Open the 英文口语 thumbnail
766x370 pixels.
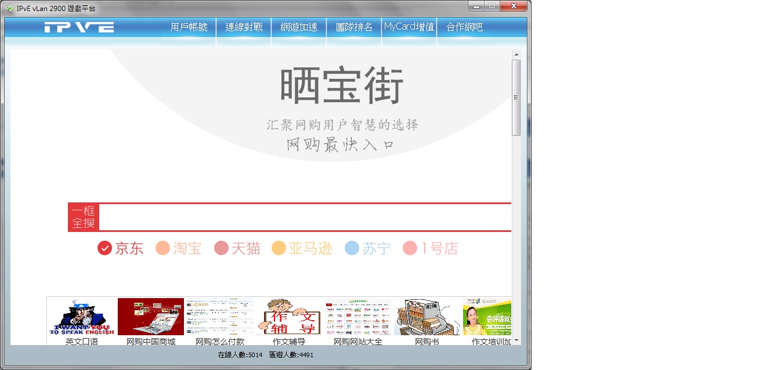[82, 317]
